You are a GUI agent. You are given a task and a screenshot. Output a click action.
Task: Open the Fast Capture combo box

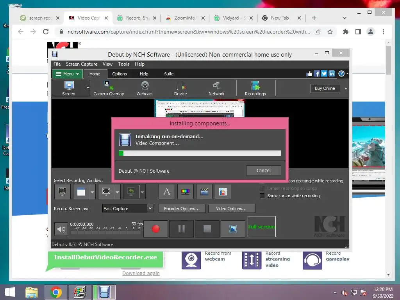[x=128, y=209]
